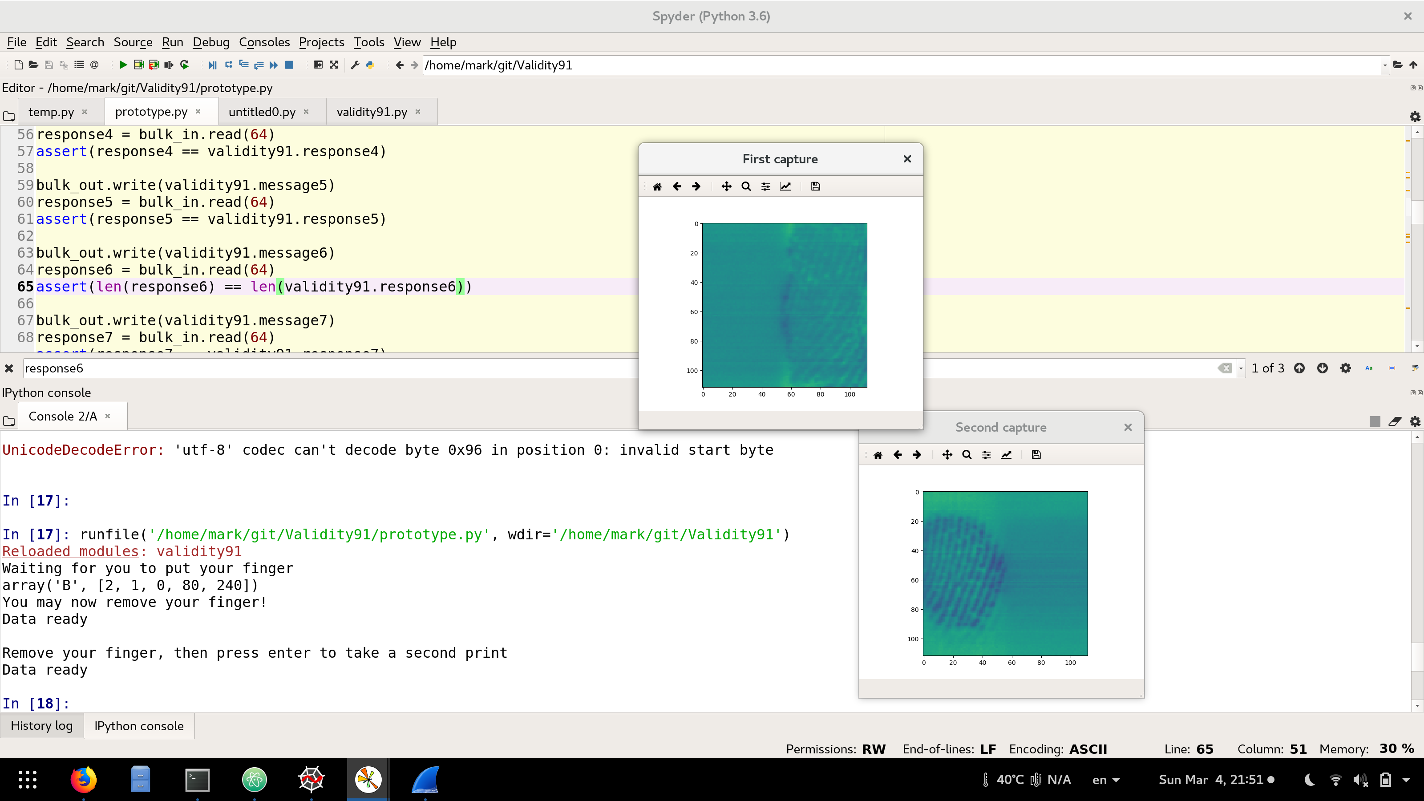
Task: Open IPython console options gear menu
Action: point(1415,421)
